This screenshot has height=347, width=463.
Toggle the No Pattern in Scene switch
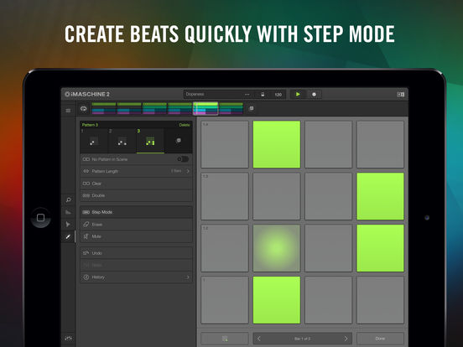click(183, 159)
